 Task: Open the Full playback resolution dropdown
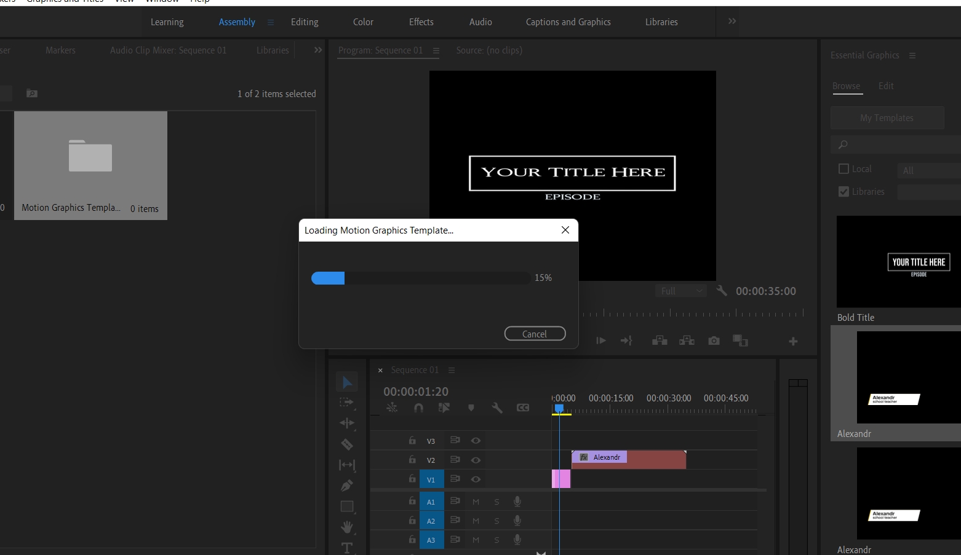click(680, 291)
